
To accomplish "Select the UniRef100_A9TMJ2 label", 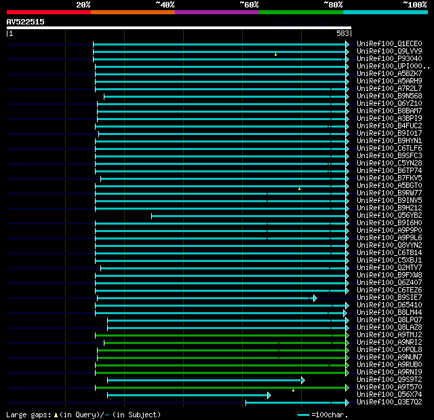I will coord(389,335).
